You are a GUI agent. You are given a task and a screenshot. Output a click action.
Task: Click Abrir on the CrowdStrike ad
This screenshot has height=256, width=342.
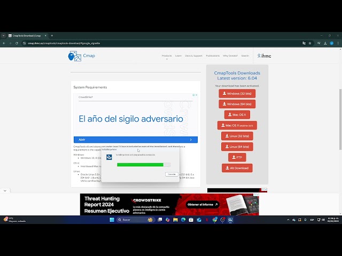(136, 140)
